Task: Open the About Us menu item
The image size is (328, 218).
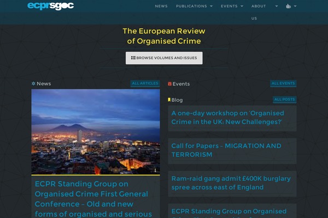Action: tap(259, 12)
